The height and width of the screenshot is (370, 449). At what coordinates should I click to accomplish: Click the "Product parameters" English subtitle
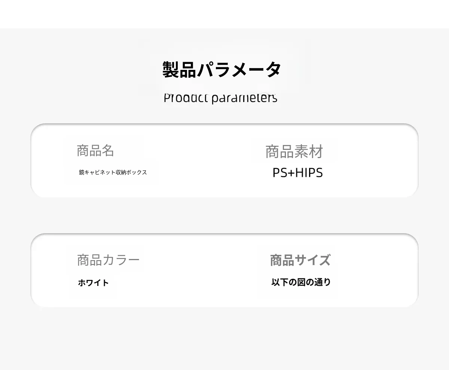pyautogui.click(x=220, y=98)
